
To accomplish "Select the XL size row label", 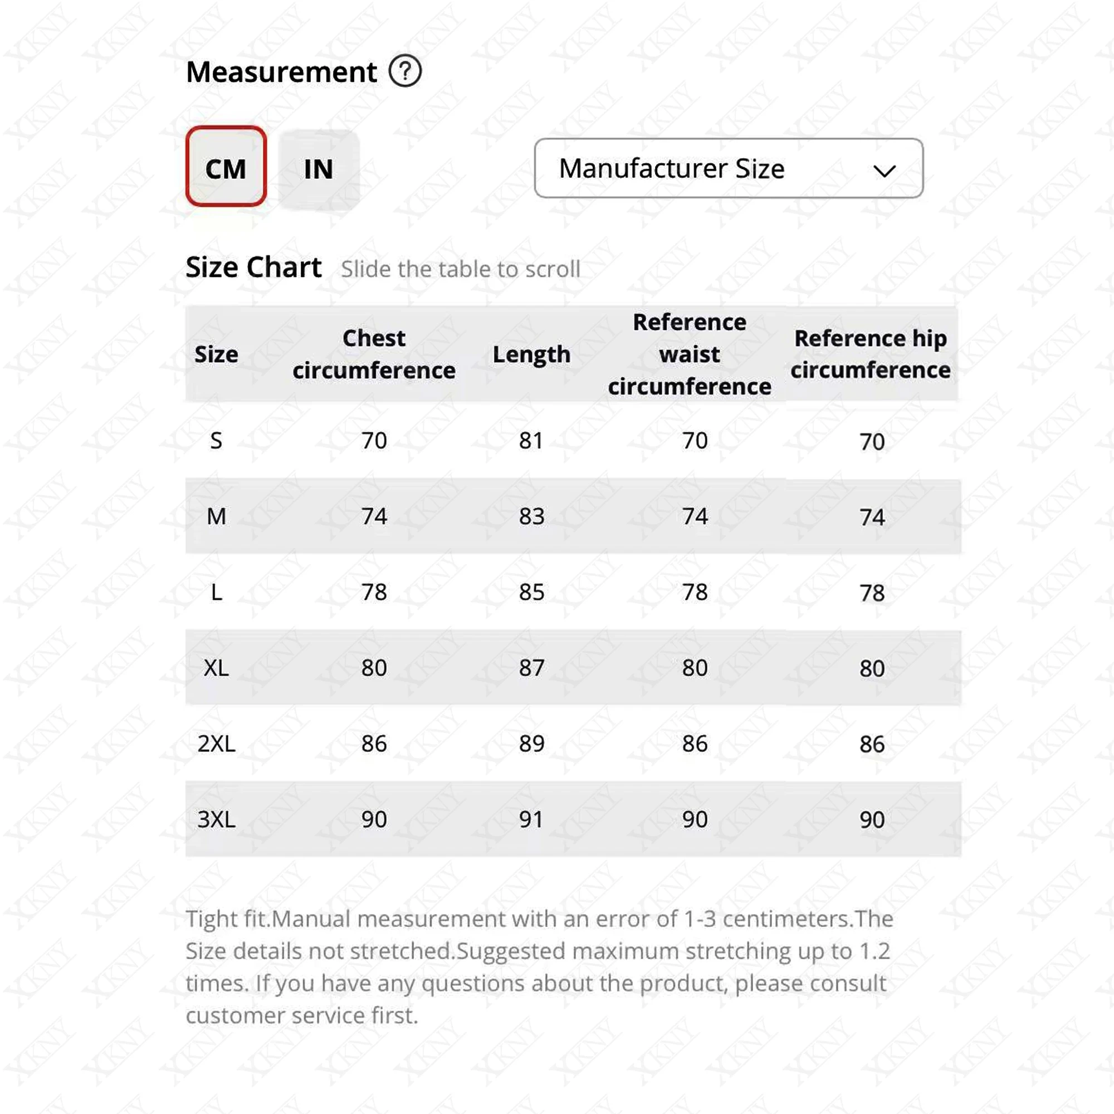I will 216,668.
